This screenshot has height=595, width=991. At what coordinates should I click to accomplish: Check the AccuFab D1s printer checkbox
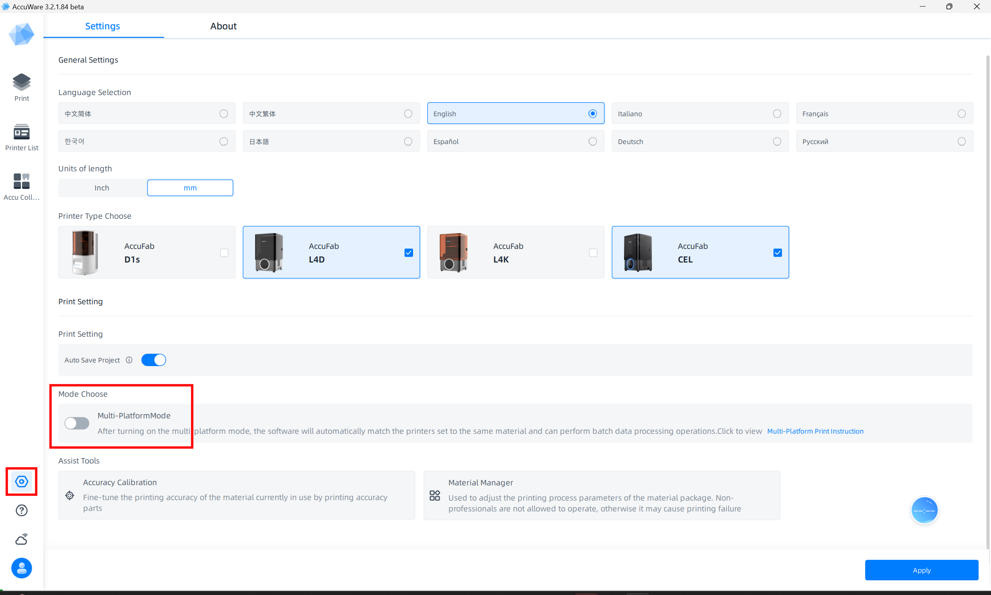(224, 252)
